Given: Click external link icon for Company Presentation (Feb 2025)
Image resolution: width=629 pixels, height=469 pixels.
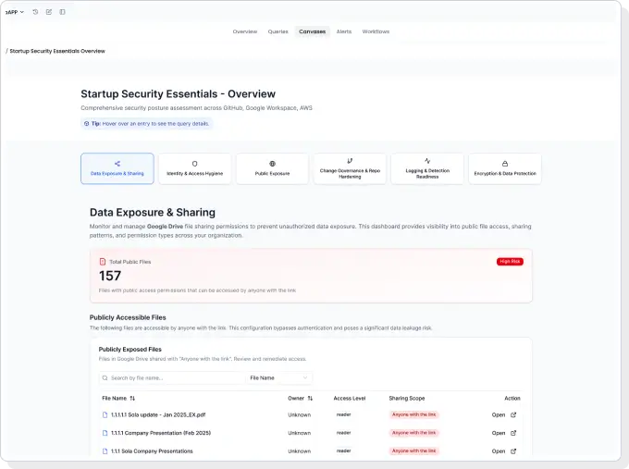Looking at the screenshot, I should [x=513, y=433].
